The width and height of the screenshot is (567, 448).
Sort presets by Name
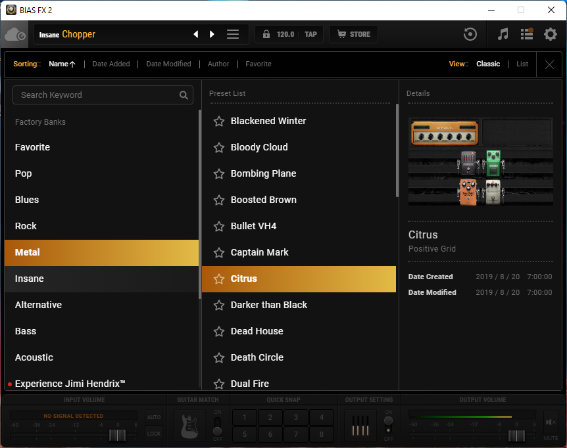coord(62,64)
